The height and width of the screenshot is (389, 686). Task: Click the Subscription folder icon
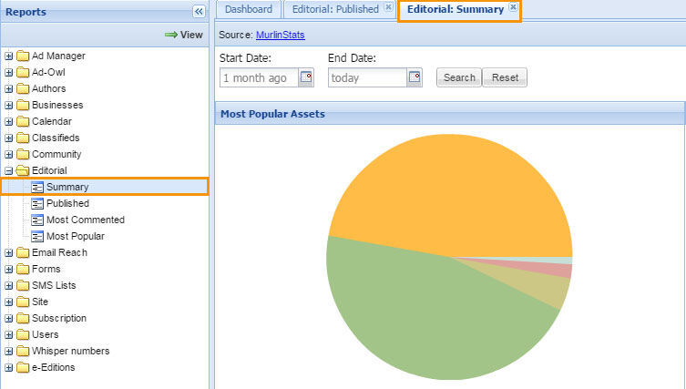(x=23, y=319)
